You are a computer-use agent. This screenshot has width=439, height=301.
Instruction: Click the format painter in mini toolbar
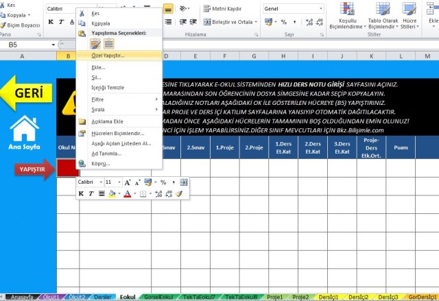pyautogui.click(x=180, y=194)
